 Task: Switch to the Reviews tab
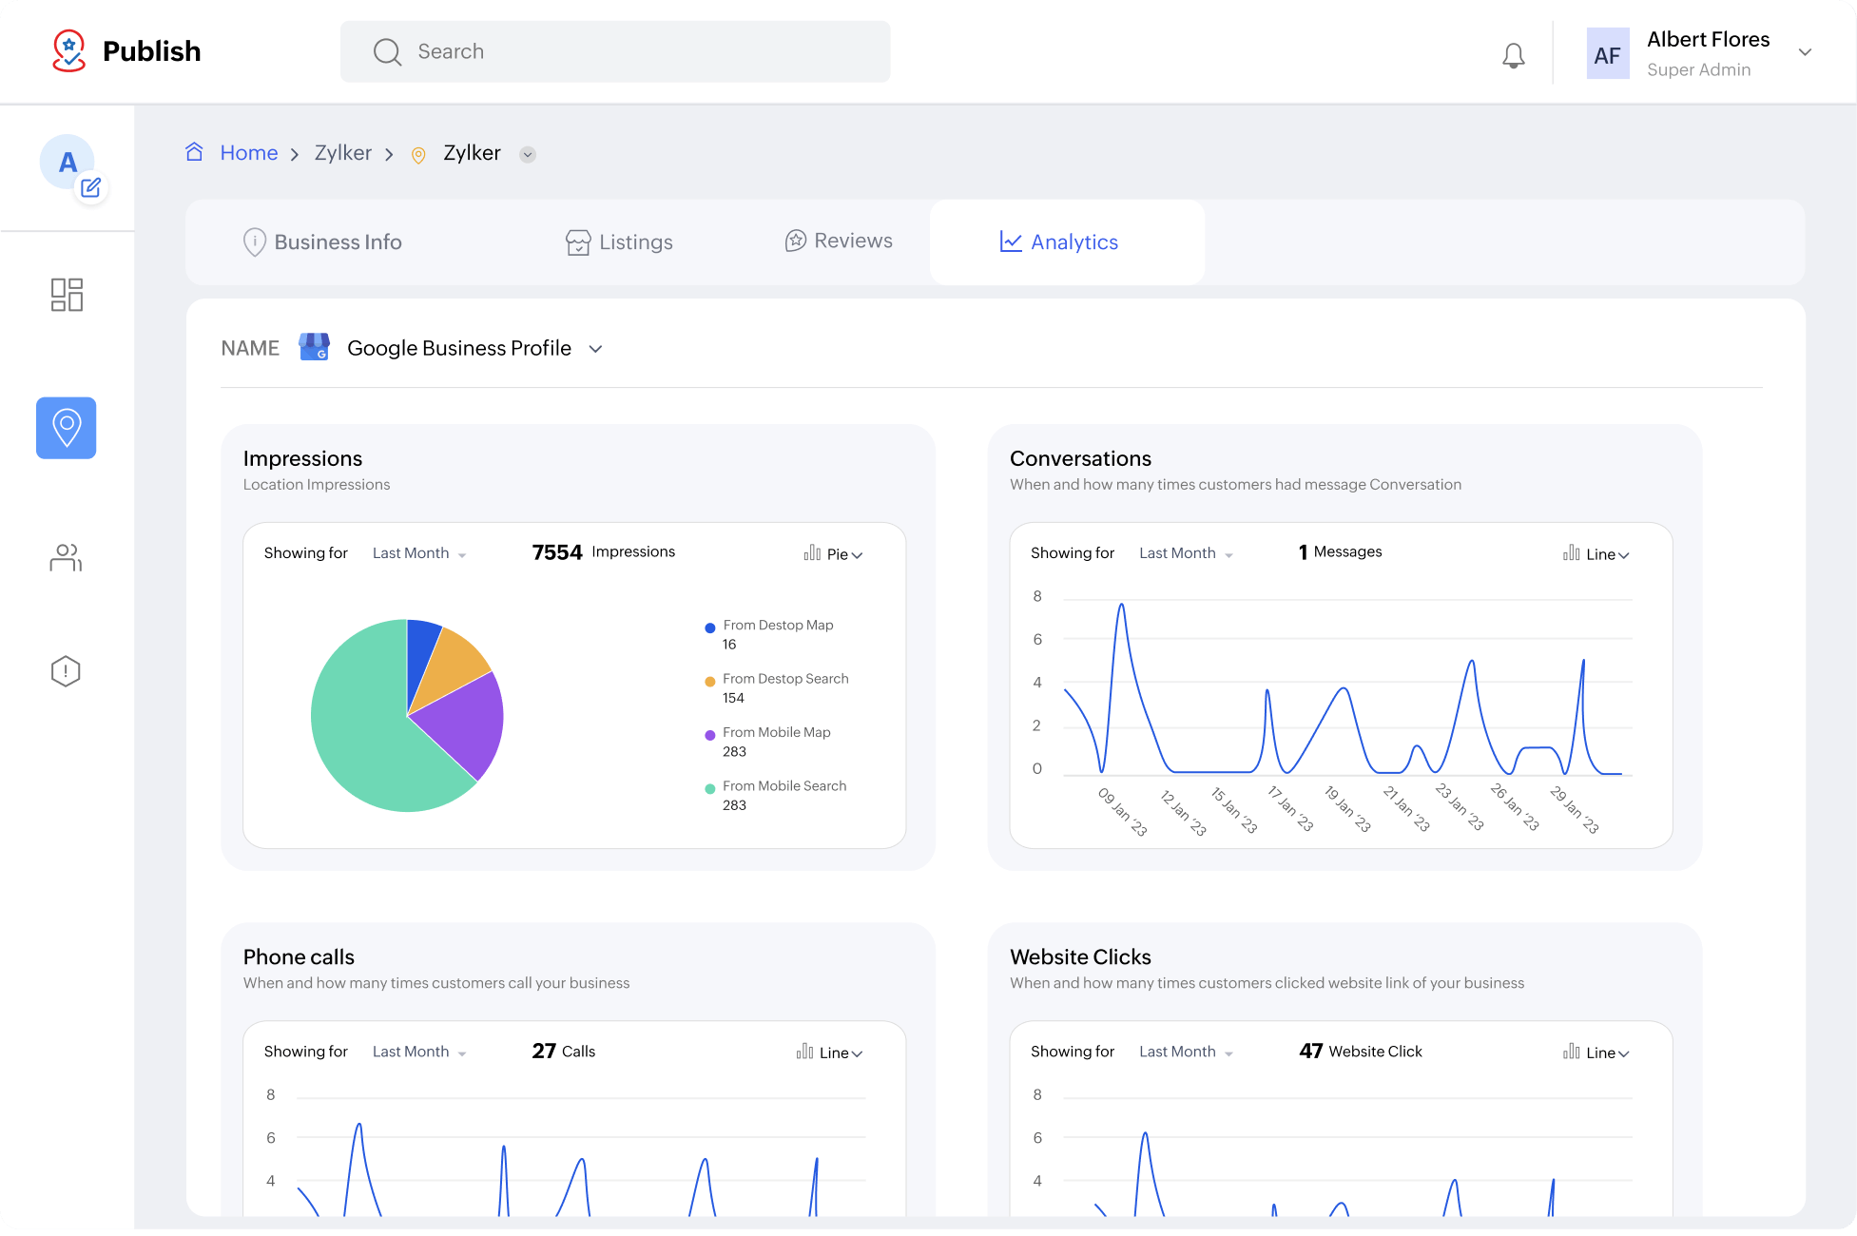[839, 241]
